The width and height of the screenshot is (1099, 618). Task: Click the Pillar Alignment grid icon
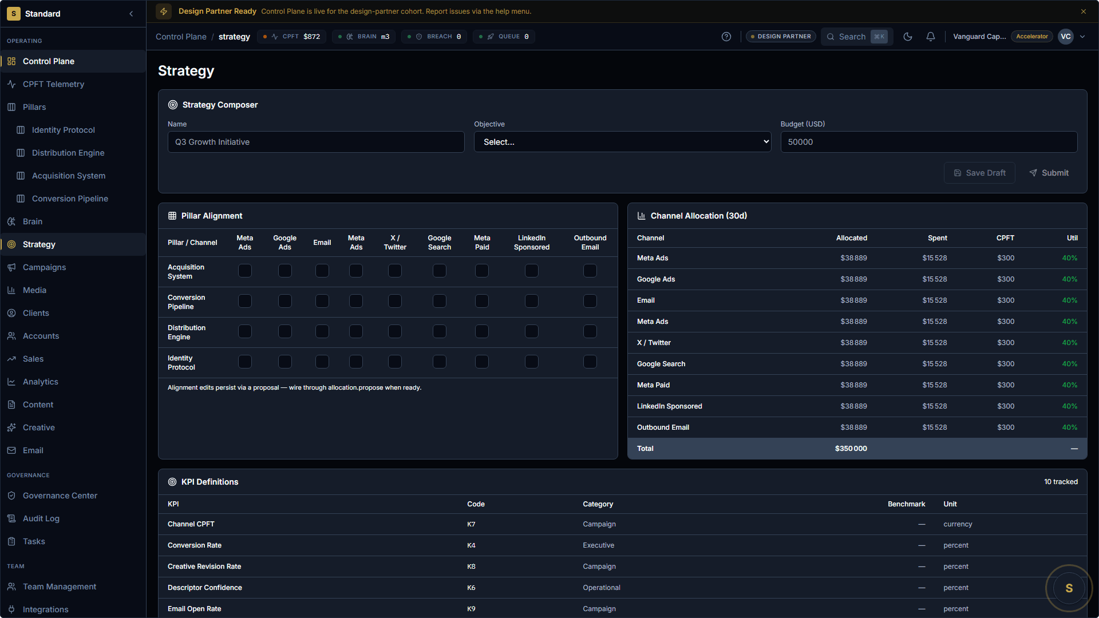(172, 216)
